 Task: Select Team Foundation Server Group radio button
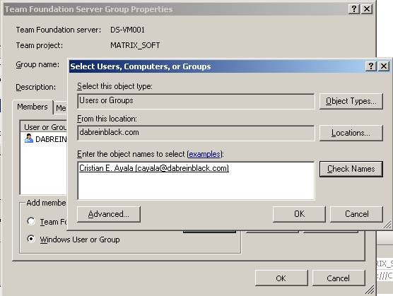pos(31,221)
